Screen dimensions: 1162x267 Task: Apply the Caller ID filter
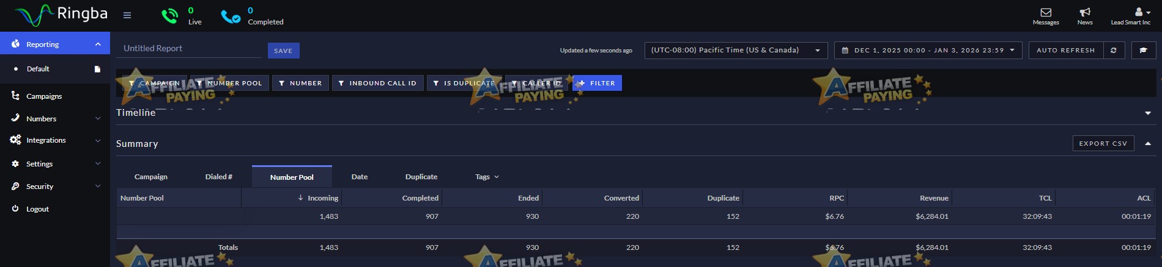tap(537, 83)
